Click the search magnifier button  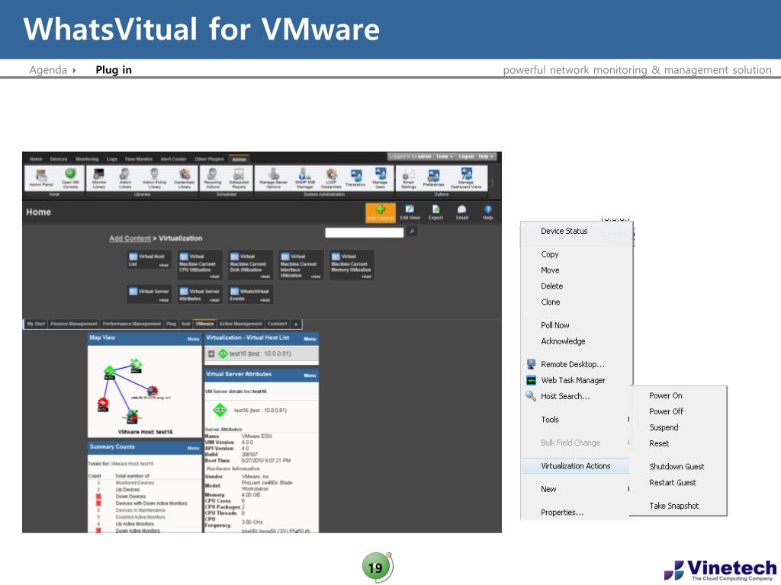point(412,232)
